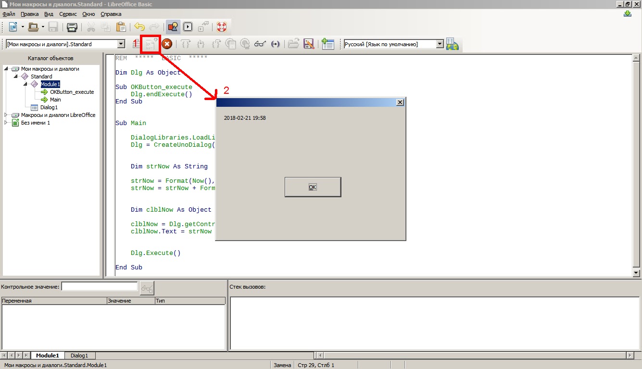
Task: Click the green update arrow icon
Action: coord(628,14)
